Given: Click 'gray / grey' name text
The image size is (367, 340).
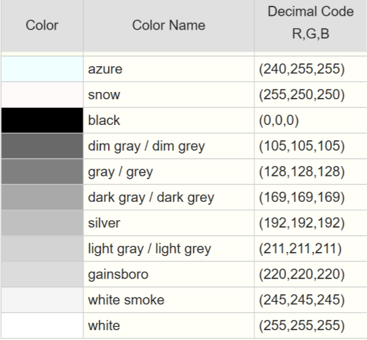Looking at the screenshot, I should click(x=121, y=173).
